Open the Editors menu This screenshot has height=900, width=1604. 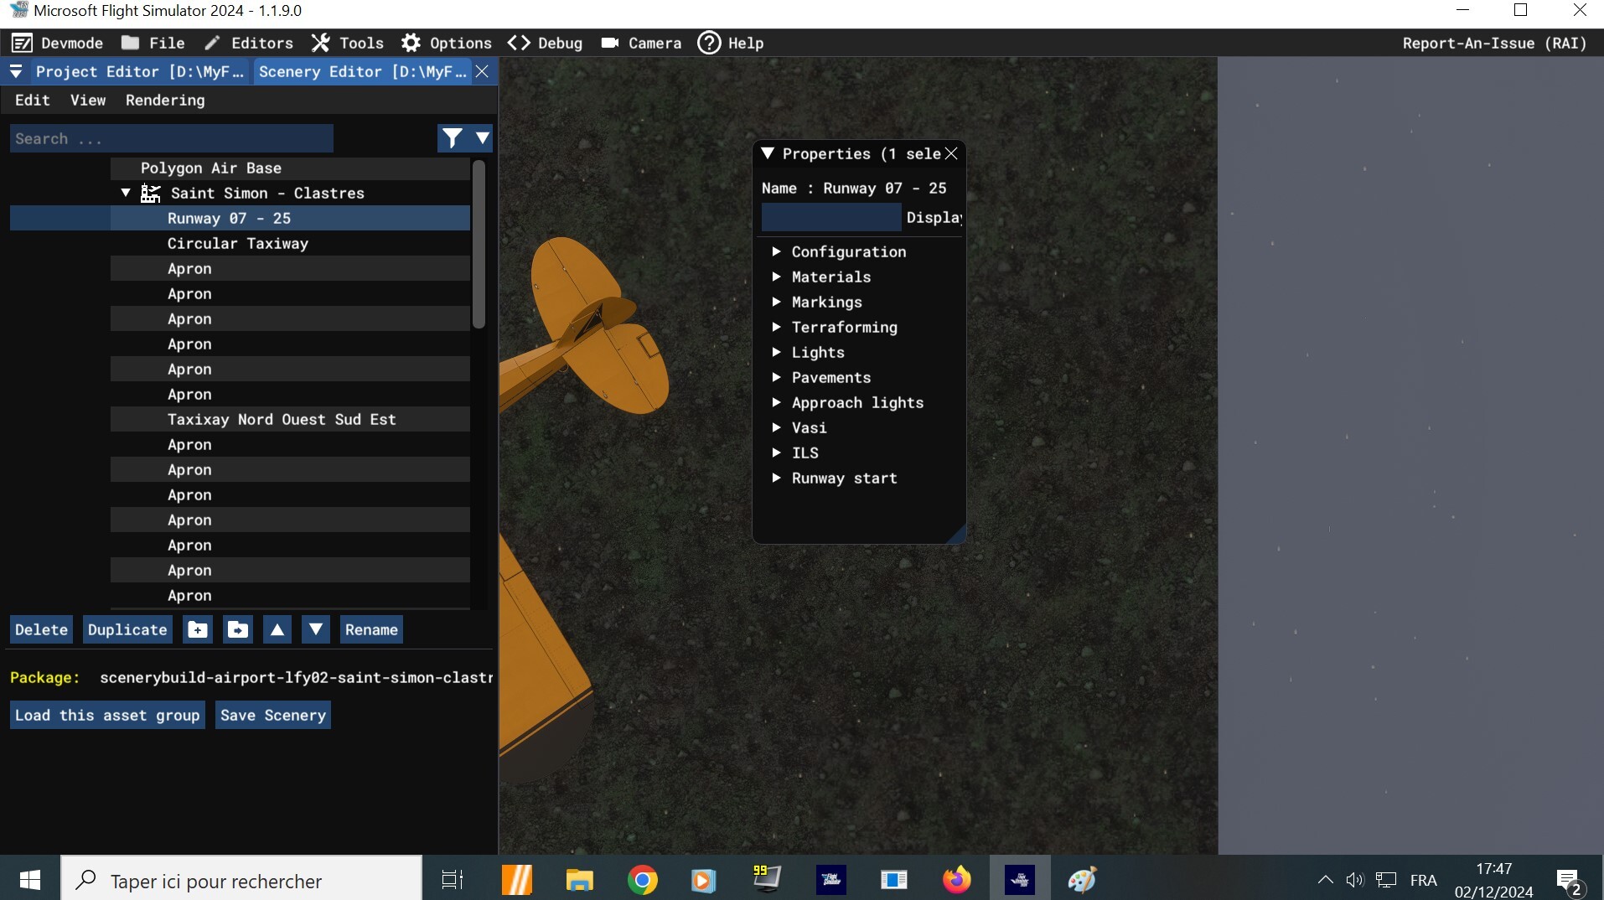pyautogui.click(x=249, y=44)
